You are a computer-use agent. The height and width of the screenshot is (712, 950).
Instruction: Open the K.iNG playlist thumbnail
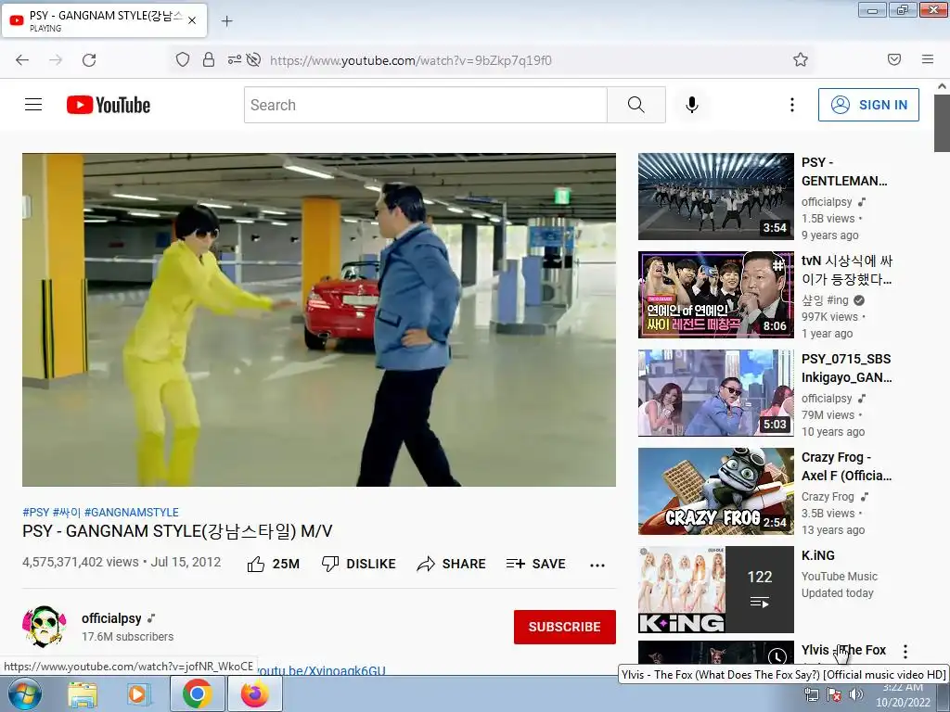coord(716,589)
